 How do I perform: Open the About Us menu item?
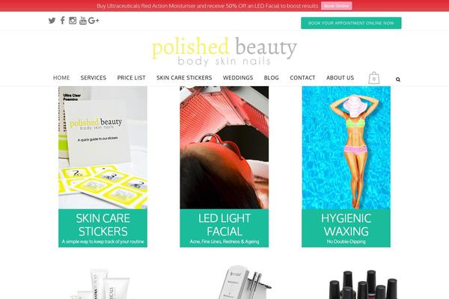click(340, 78)
